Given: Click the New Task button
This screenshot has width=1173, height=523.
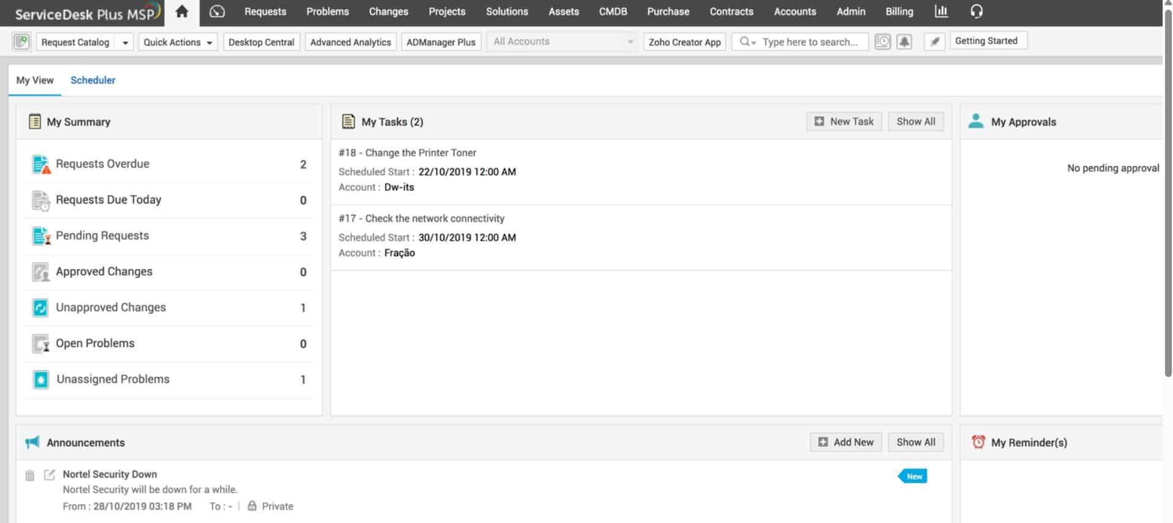Looking at the screenshot, I should (844, 122).
